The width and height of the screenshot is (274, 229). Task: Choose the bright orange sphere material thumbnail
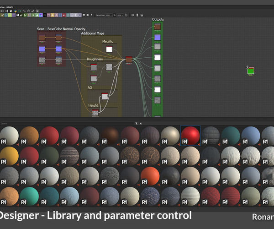[x=150, y=175]
